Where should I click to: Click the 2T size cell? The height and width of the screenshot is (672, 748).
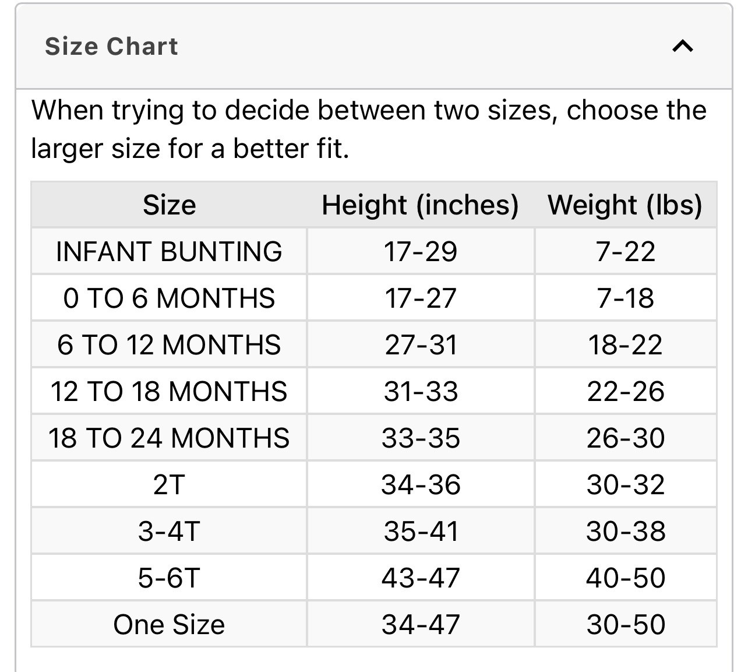[x=169, y=485]
